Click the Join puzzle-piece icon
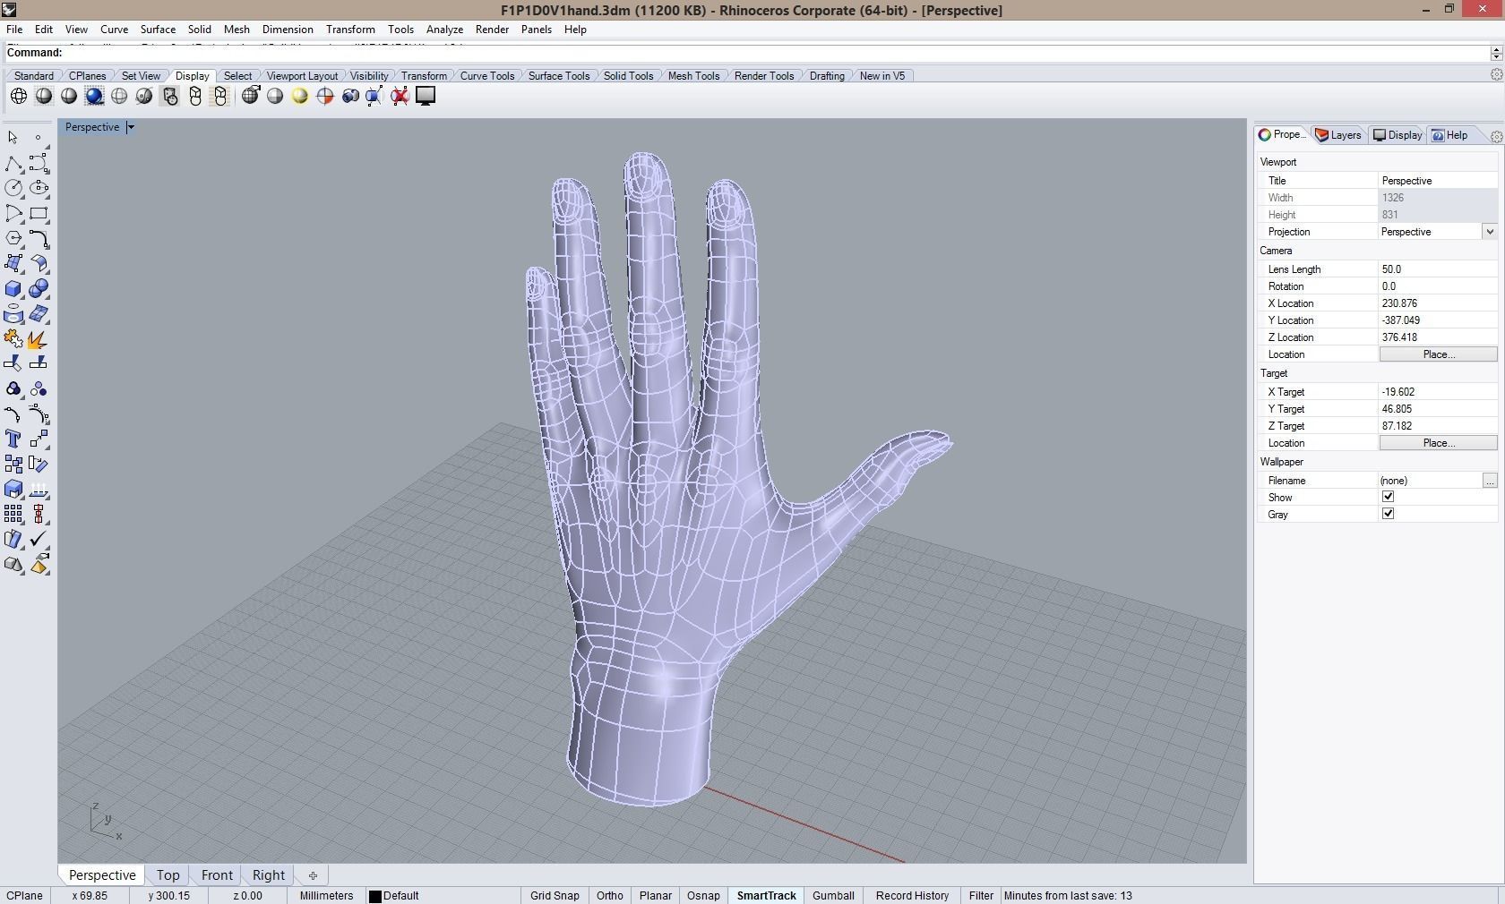1505x904 pixels. (x=13, y=339)
